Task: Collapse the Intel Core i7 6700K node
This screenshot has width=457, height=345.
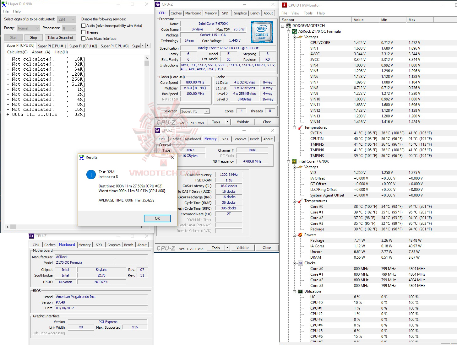Action: pos(289,161)
